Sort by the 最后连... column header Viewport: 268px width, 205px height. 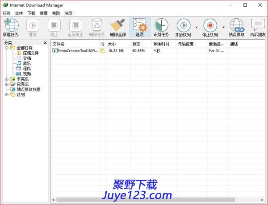point(218,44)
